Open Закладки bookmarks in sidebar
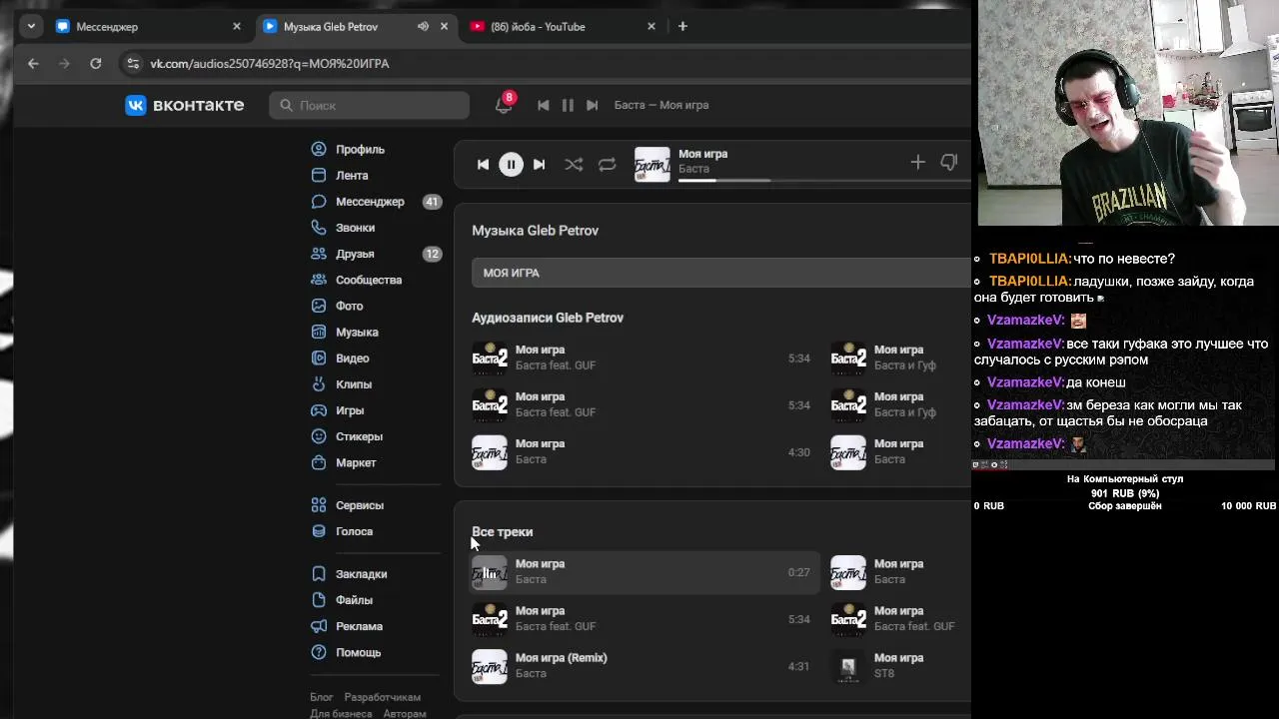Image resolution: width=1279 pixels, height=719 pixels. click(x=361, y=574)
